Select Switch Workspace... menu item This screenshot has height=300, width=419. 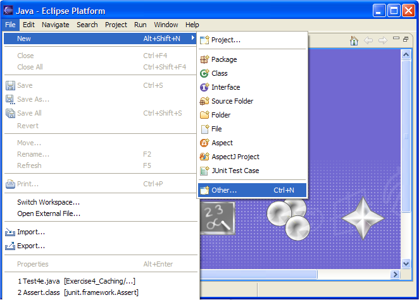pos(48,202)
